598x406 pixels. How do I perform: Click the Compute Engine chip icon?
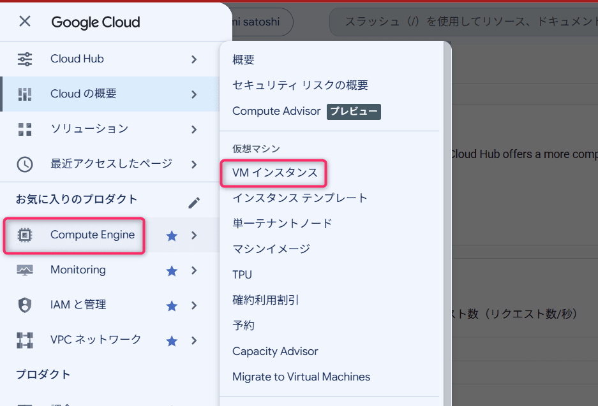(x=25, y=235)
